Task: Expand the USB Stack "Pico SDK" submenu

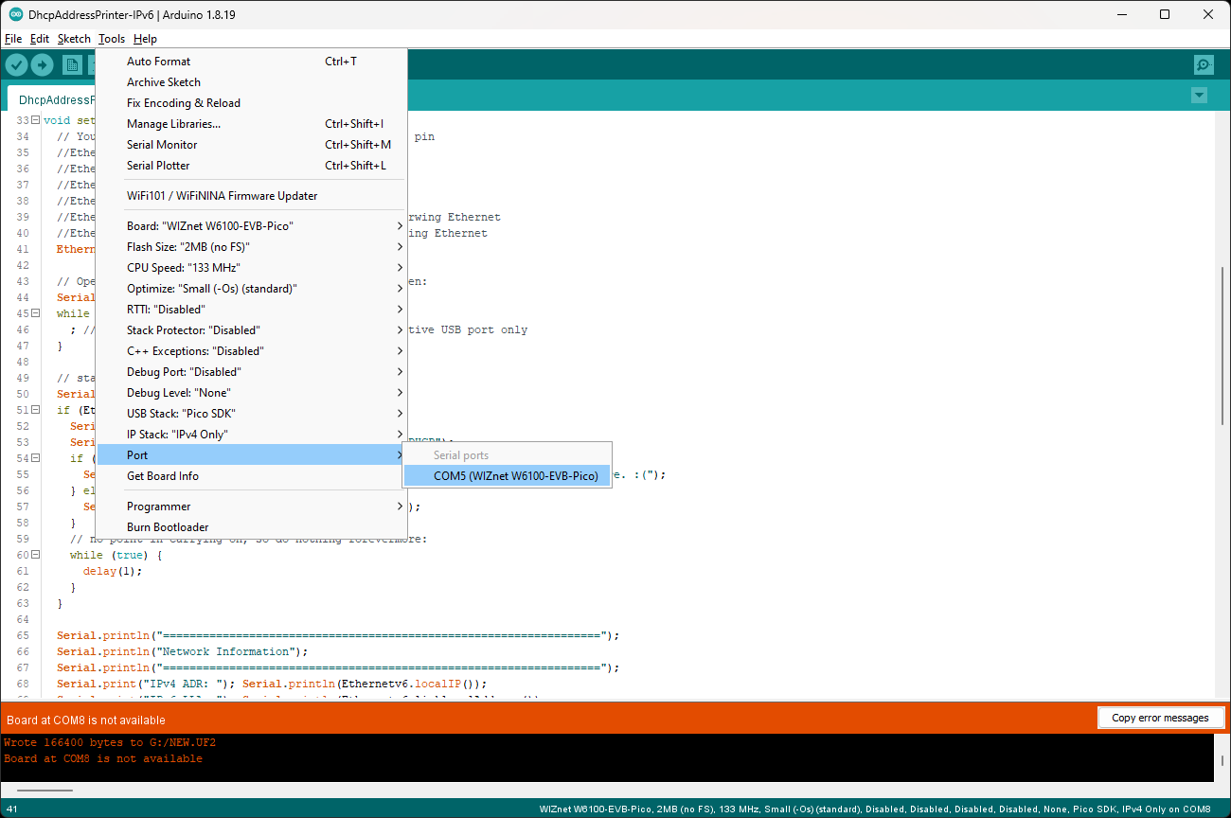Action: pos(252,414)
